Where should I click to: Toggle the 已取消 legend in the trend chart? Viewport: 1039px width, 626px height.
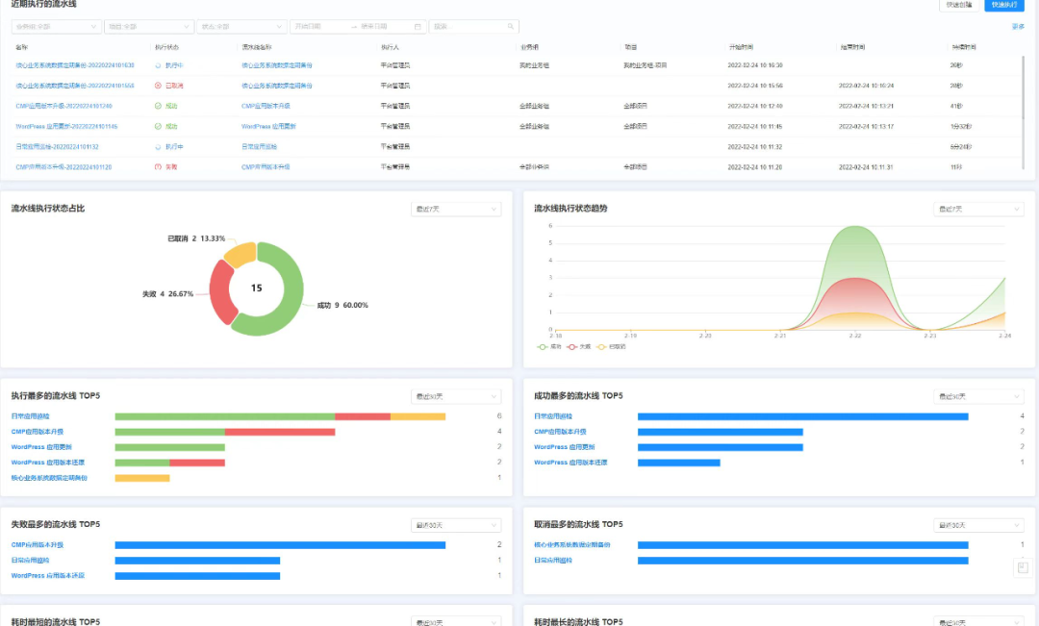(x=611, y=346)
